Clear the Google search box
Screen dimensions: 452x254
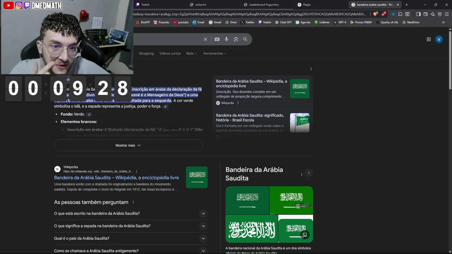point(205,39)
